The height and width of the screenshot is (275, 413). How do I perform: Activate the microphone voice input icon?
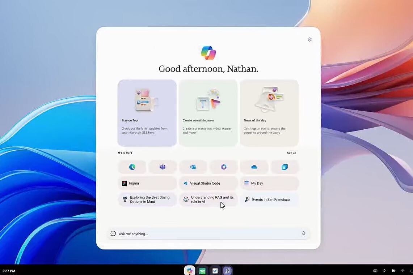point(303,233)
